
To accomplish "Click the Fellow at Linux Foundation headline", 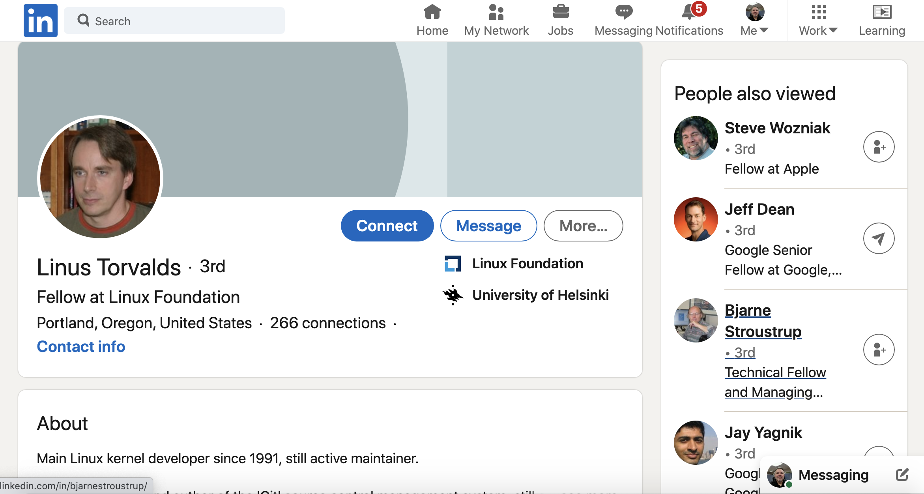I will click(138, 297).
